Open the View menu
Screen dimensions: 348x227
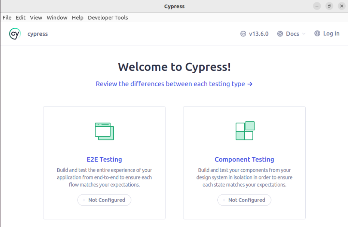pos(36,18)
